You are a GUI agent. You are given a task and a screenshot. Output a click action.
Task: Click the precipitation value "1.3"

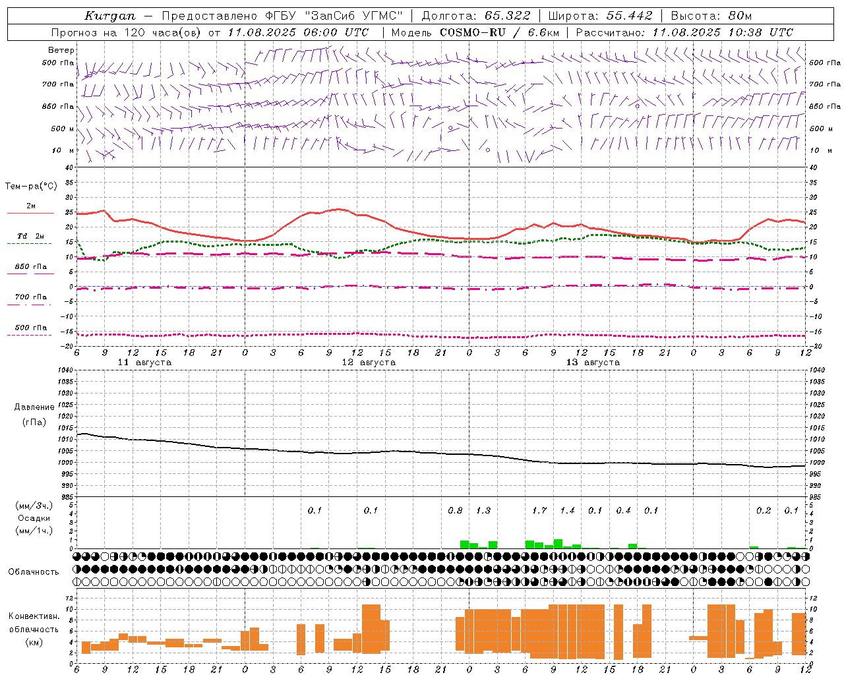[x=483, y=511]
